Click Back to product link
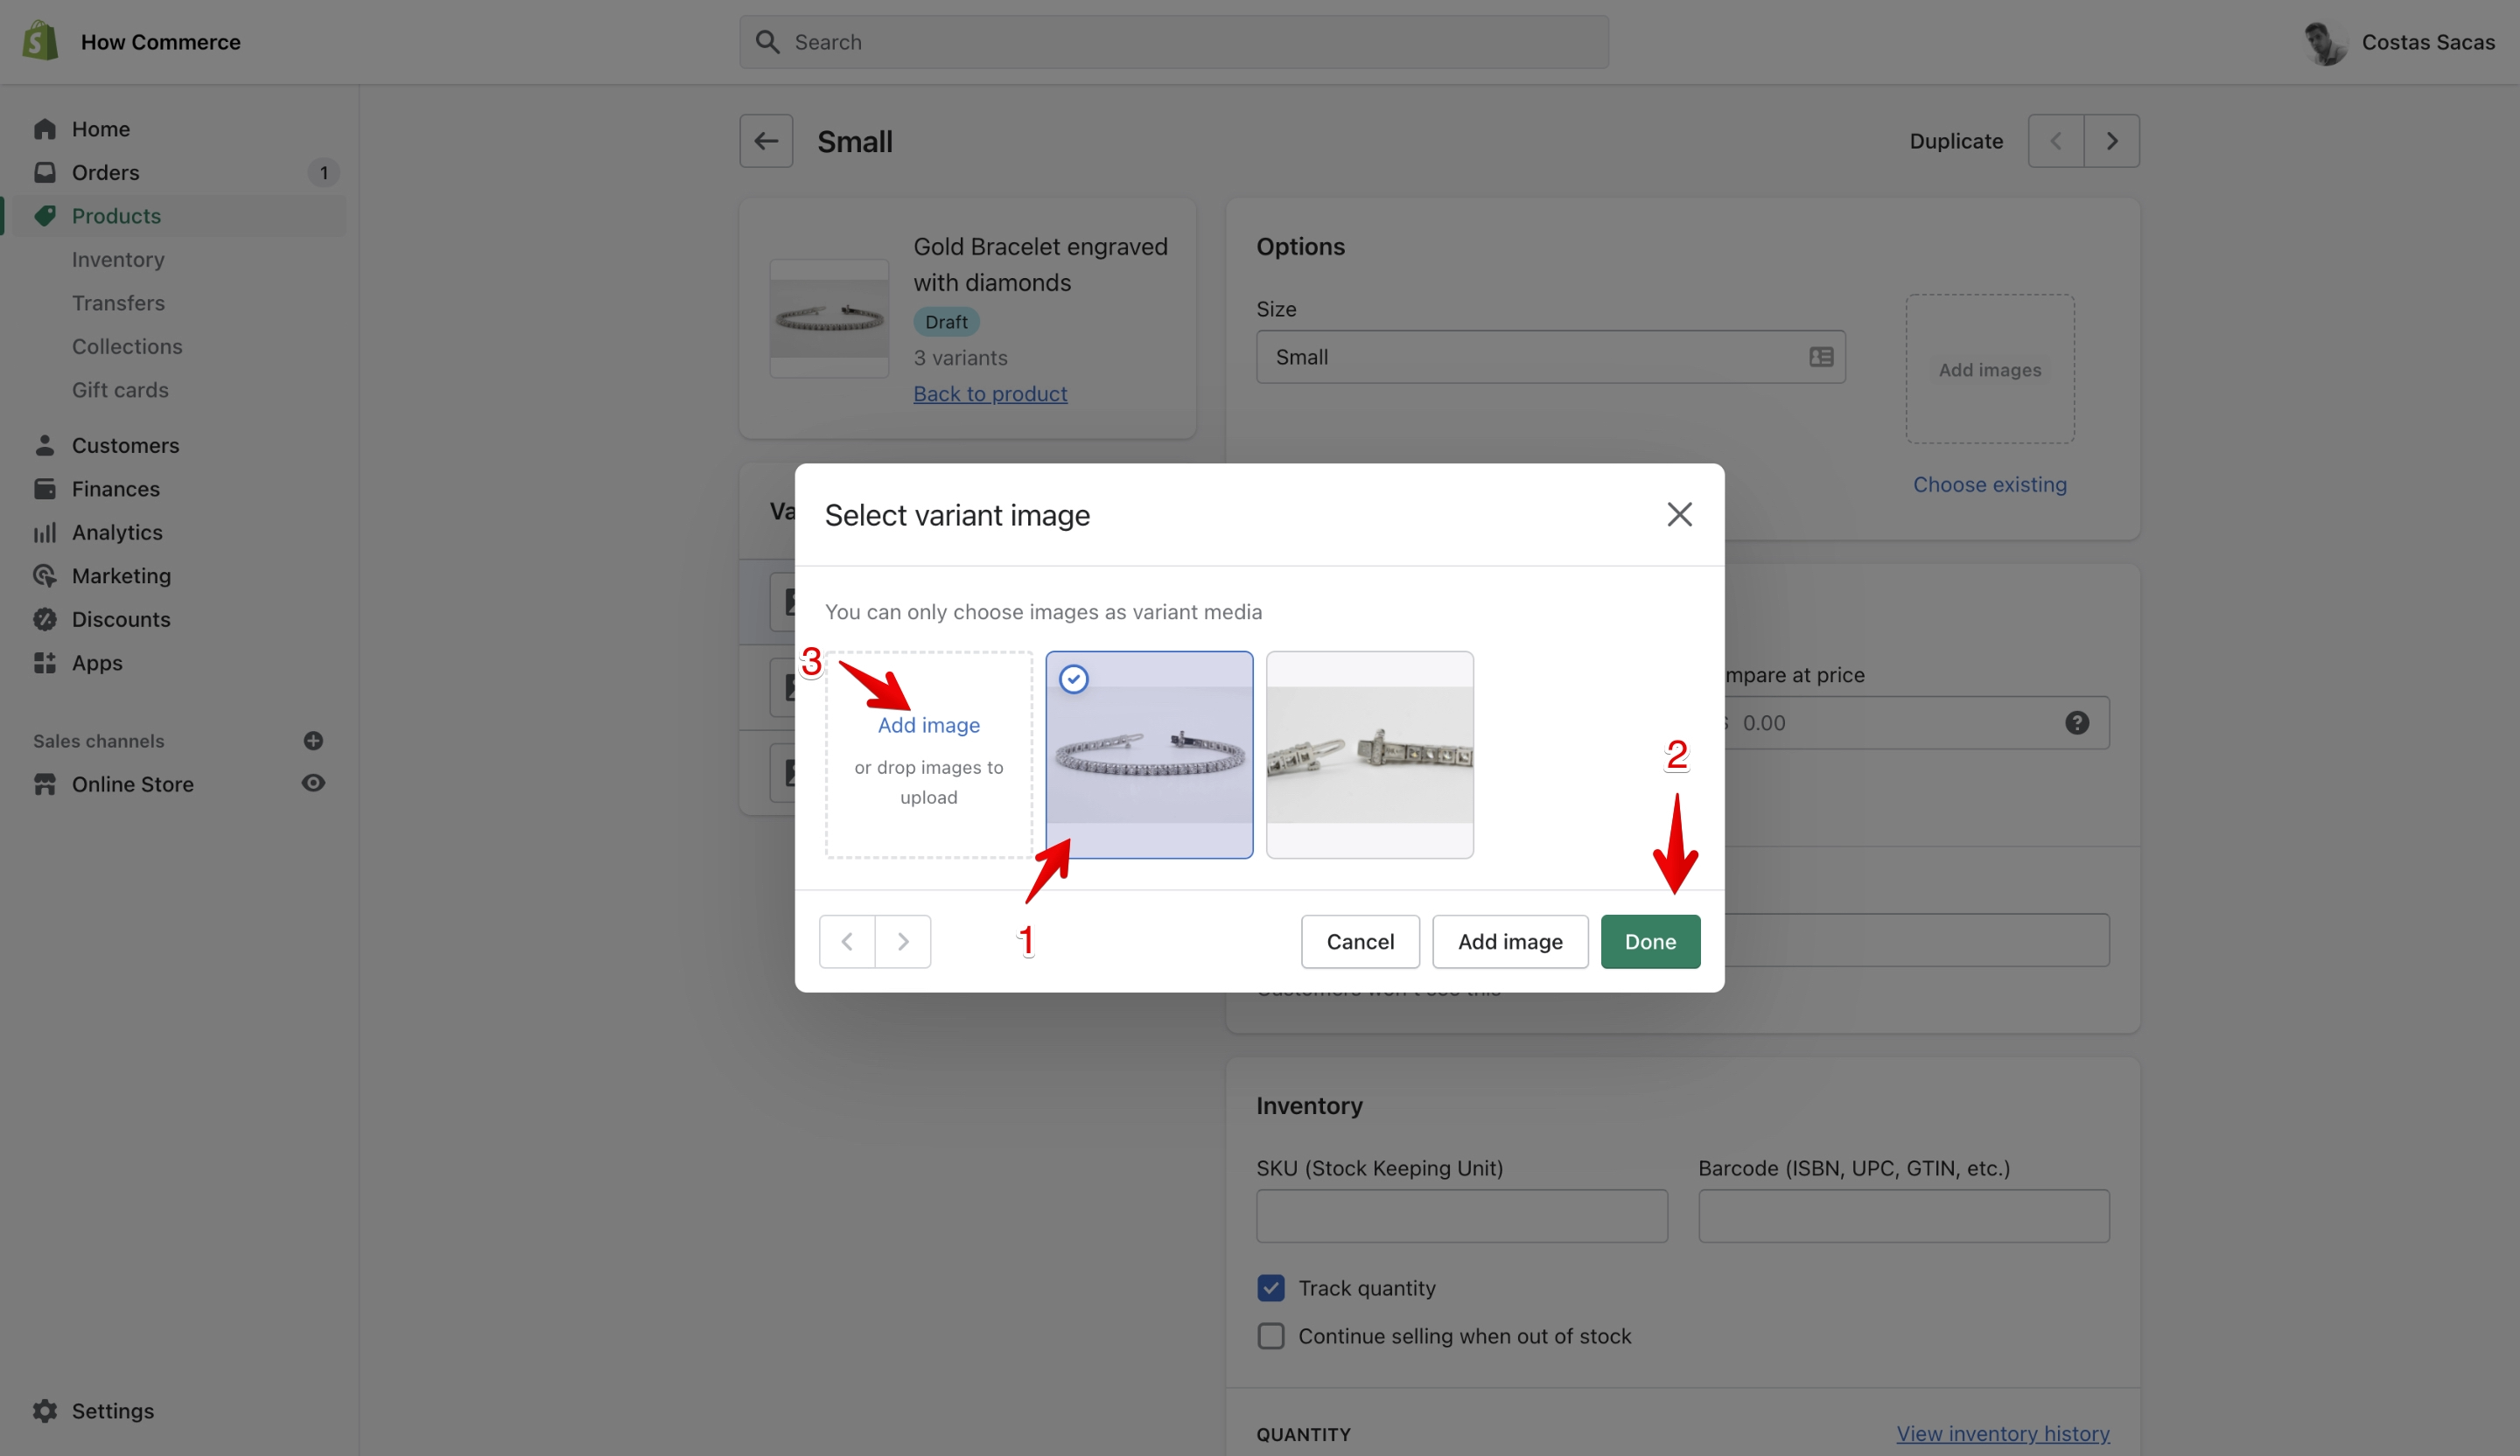 click(x=990, y=394)
